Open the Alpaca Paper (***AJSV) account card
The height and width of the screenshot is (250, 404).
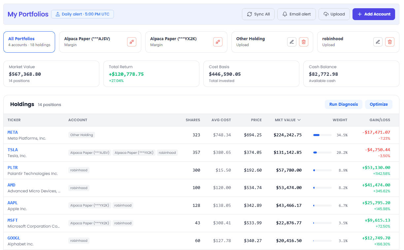pyautogui.click(x=100, y=42)
